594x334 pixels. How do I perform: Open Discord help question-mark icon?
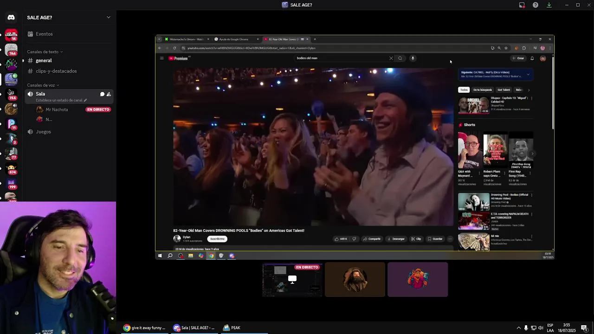coord(536,5)
